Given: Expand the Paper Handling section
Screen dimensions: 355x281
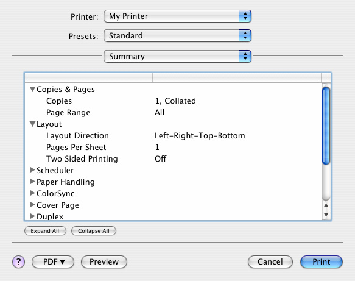Looking at the screenshot, I should click(x=32, y=182).
